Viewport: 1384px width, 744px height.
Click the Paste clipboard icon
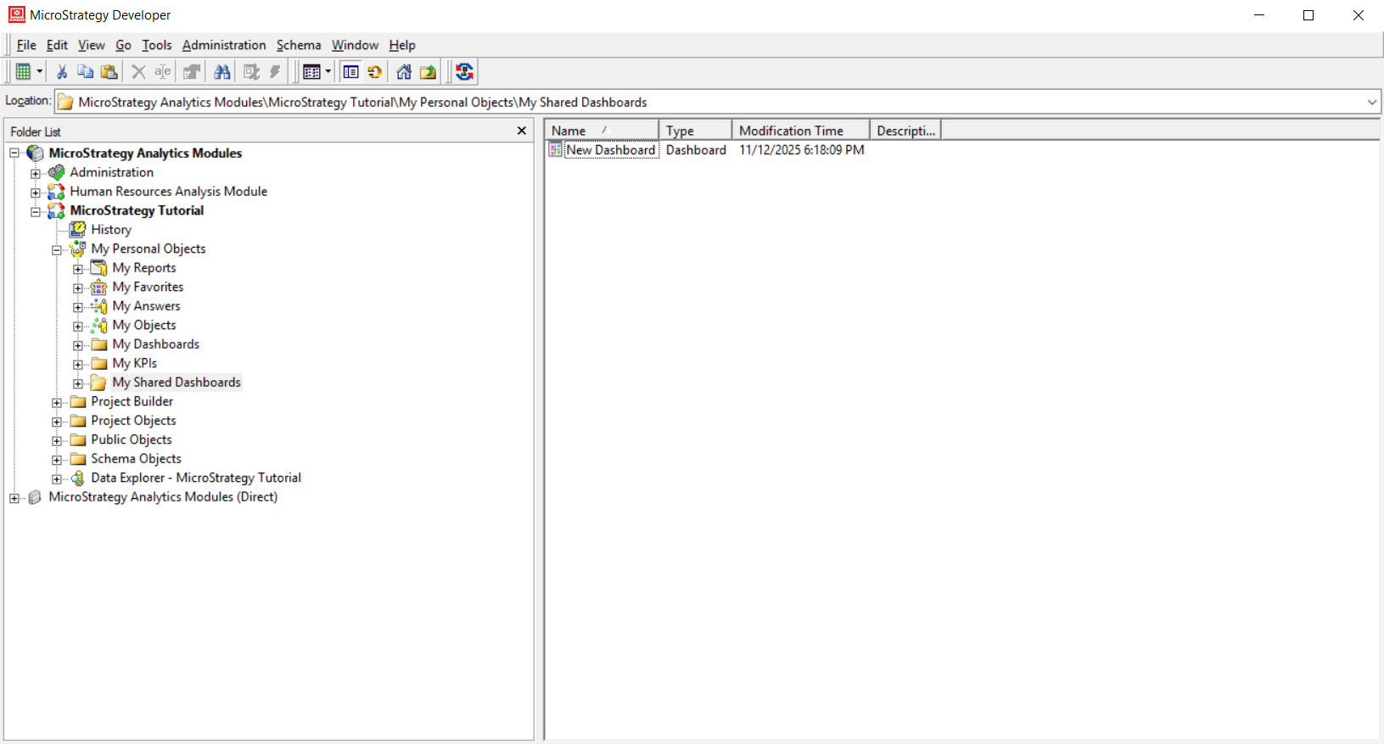coord(109,72)
